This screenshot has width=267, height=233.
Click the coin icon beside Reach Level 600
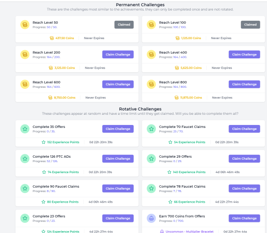click(25, 84)
